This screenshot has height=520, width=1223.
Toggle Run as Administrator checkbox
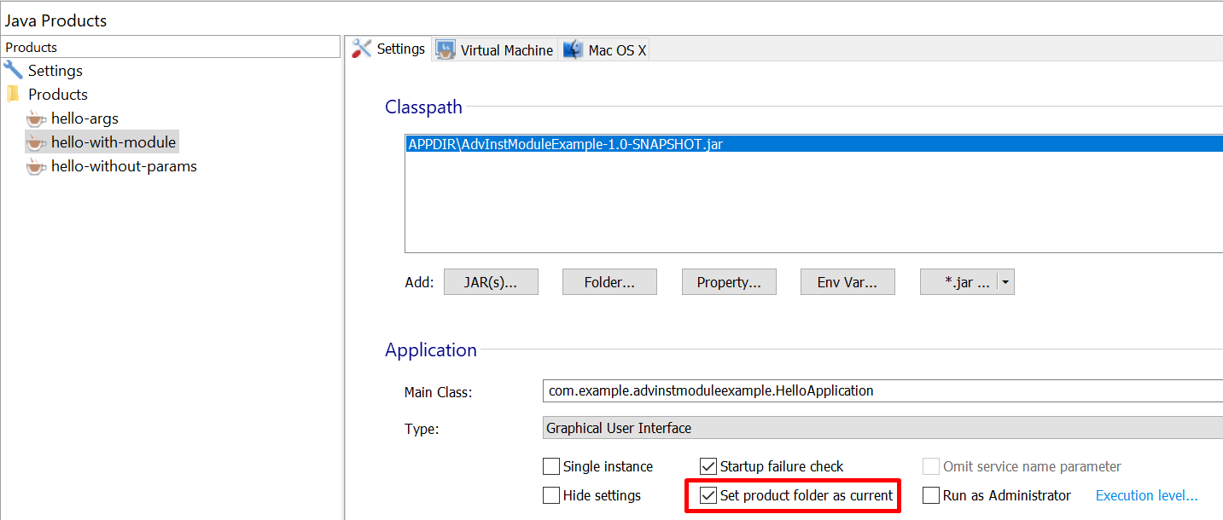tap(931, 495)
